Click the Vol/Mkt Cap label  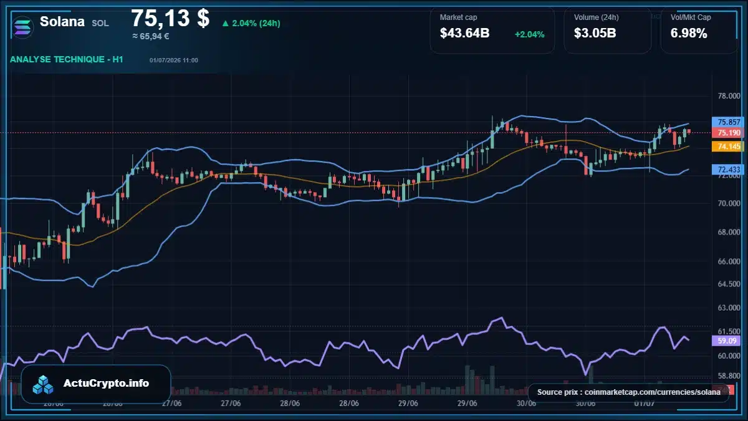coord(691,17)
